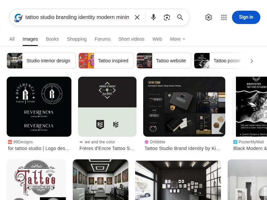Click the Google logo in the search bar

coord(18,17)
